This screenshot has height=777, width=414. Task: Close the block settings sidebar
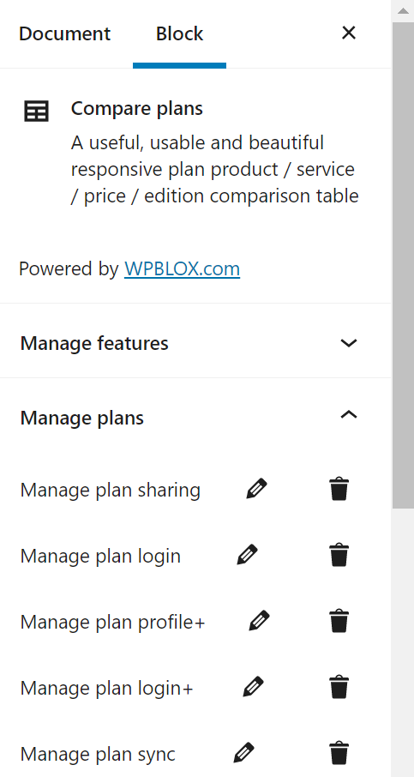[349, 33]
